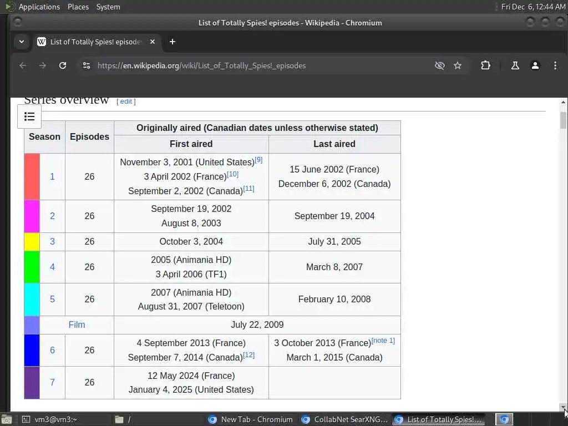Image resolution: width=568 pixels, height=426 pixels.
Task: Click the cyan Season 5 color cell
Action: (32, 299)
